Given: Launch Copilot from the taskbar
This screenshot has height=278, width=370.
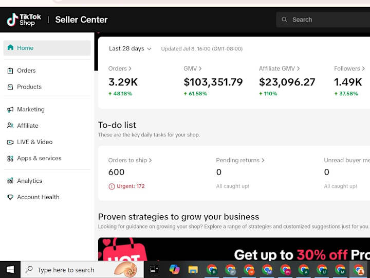Looking at the screenshot, I should 174,269.
